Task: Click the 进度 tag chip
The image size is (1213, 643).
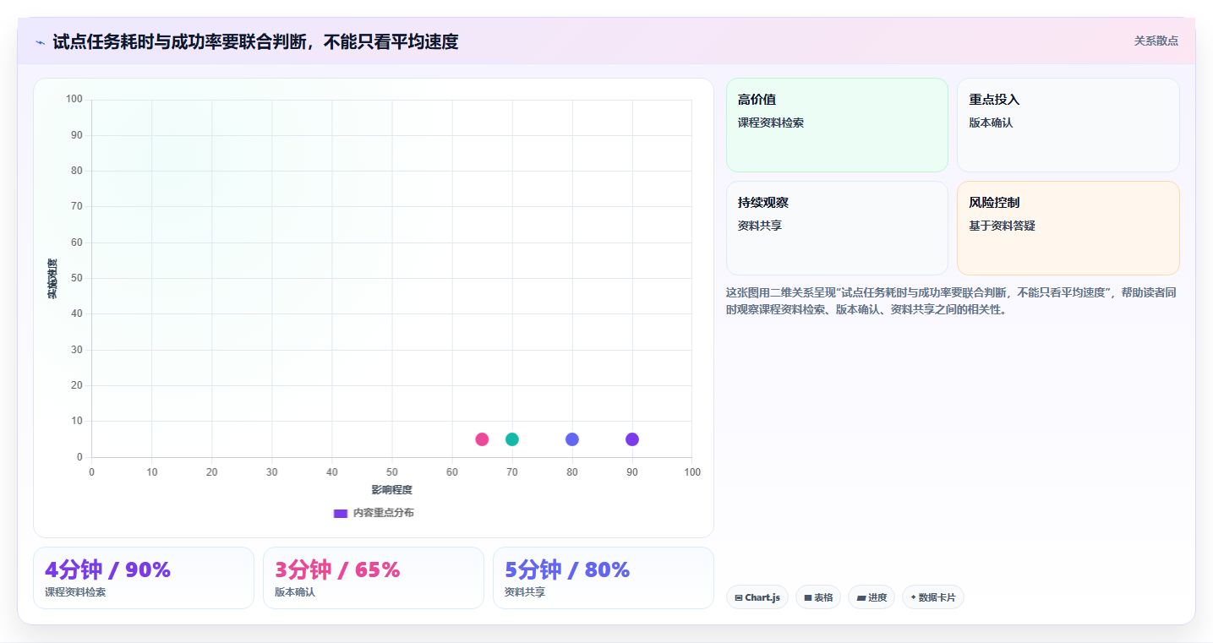Action: click(x=872, y=597)
